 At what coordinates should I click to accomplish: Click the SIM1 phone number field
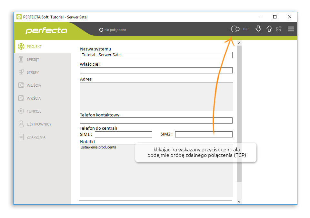[124, 134]
